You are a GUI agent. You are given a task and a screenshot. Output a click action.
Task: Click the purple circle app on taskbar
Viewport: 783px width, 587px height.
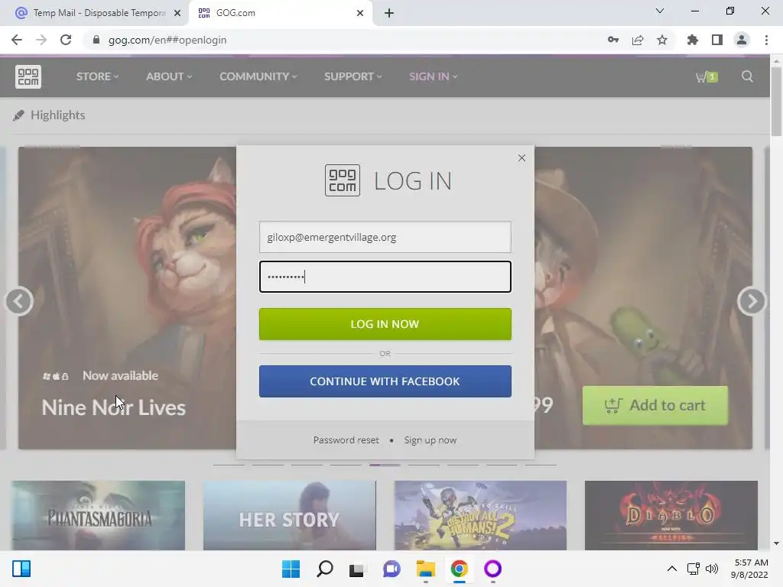[493, 569]
